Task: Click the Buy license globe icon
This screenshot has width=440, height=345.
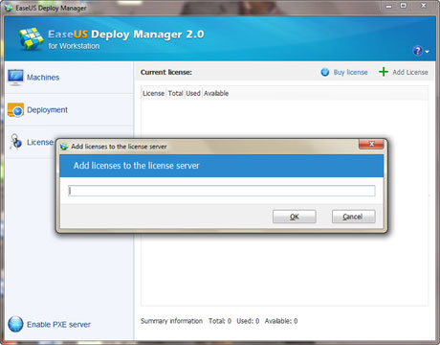Action: (325, 72)
